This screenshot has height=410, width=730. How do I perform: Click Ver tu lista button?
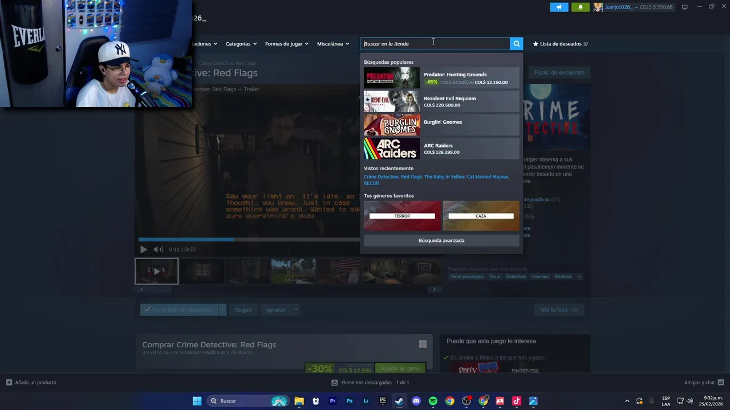click(x=559, y=310)
